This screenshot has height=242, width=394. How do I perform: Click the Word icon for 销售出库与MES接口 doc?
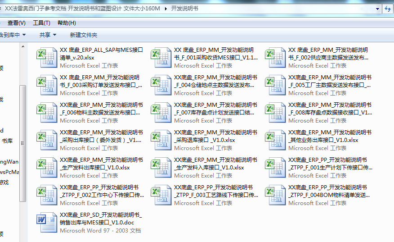pyautogui.click(x=47, y=223)
